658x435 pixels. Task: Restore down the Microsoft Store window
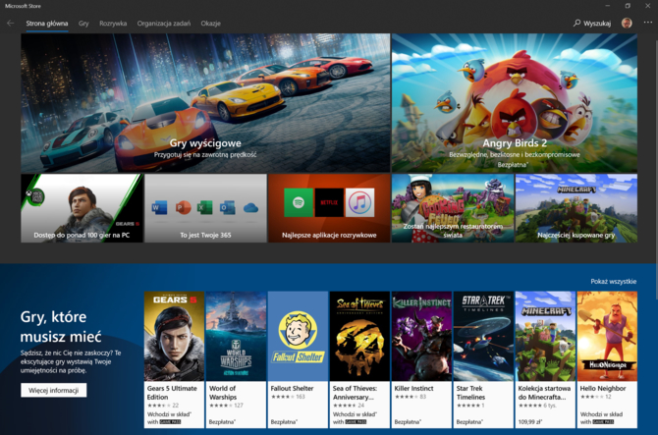628,6
